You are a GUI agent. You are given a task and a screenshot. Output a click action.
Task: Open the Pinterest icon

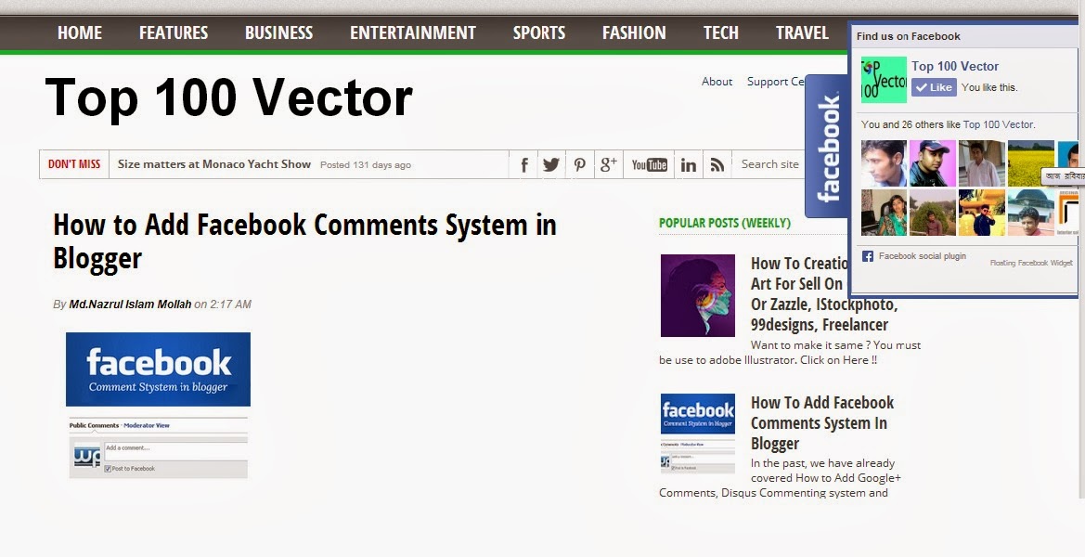pyautogui.click(x=580, y=164)
